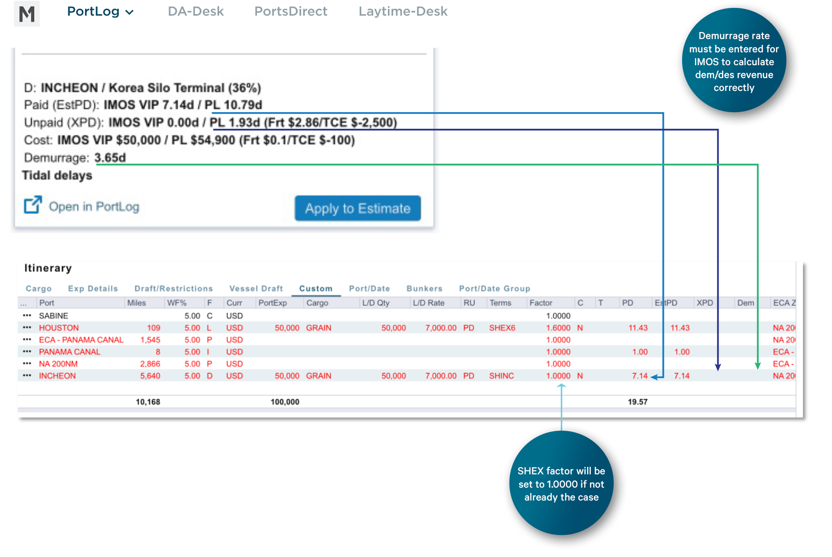Image resolution: width=832 pixels, height=557 pixels.
Task: Click the three-dot column header icon
Action: (24, 303)
